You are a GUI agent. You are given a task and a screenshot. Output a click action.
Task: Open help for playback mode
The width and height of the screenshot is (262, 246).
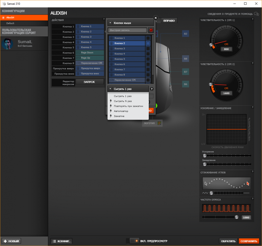pyautogui.click(x=151, y=89)
